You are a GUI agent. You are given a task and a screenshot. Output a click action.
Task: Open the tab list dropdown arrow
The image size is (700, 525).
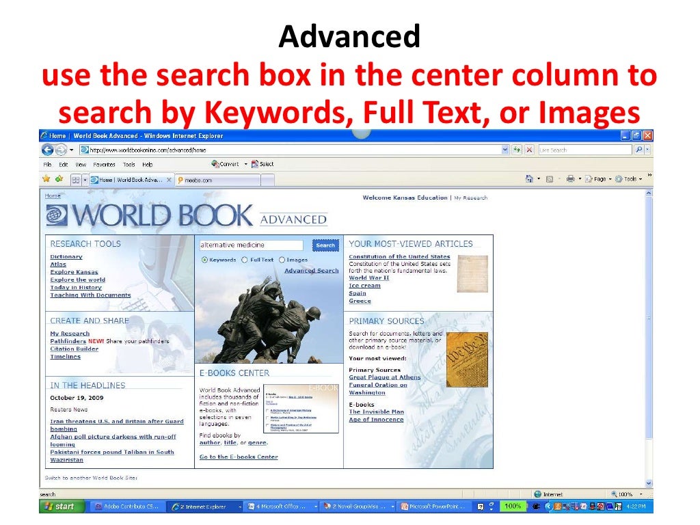(x=85, y=180)
